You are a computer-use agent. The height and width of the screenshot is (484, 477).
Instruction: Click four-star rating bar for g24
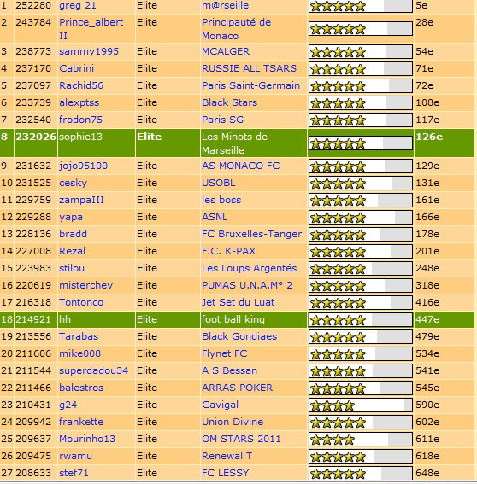tap(361, 405)
